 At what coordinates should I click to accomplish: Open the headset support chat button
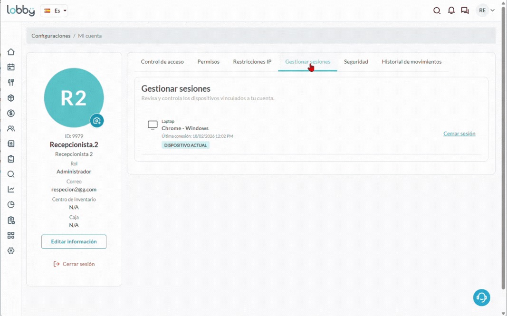point(481,297)
